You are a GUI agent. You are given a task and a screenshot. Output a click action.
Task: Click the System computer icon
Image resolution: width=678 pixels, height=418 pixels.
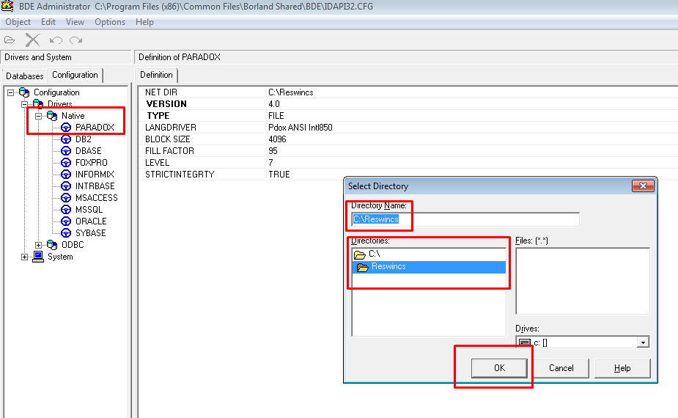[x=38, y=257]
